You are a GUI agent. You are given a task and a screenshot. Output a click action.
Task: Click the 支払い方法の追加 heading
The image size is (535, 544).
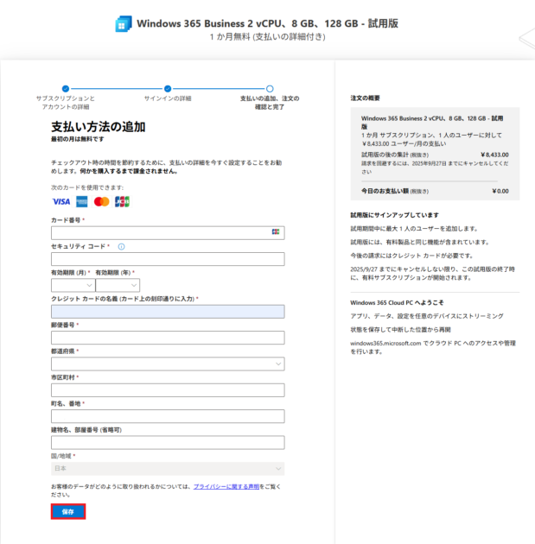(x=99, y=127)
